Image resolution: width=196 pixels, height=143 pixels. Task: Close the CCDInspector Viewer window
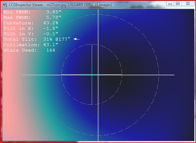(x=188, y=4)
